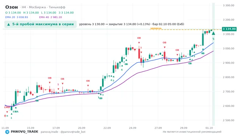Click the high value 'H 3 134.00'

(31, 12)
